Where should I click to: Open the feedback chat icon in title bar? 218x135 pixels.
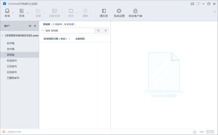click(x=193, y=4)
